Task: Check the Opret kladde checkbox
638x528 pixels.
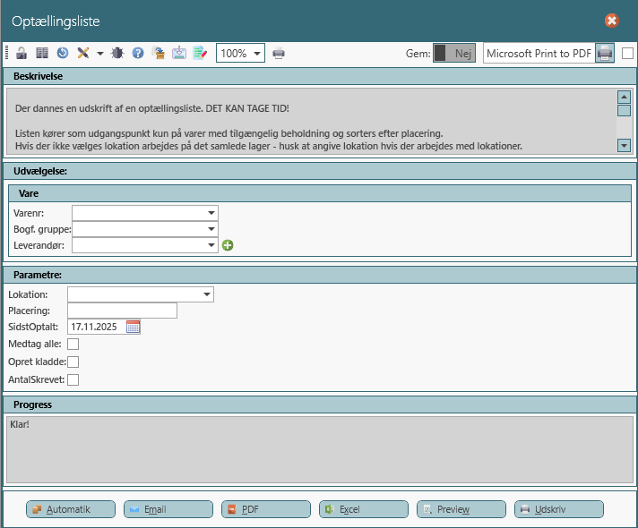Action: tap(73, 362)
